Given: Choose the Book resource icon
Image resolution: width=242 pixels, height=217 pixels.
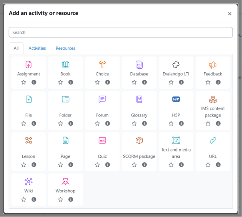Looking at the screenshot, I should pos(65,65).
